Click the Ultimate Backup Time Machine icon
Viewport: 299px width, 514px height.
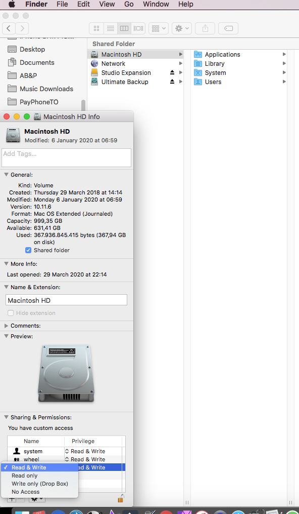point(94,82)
